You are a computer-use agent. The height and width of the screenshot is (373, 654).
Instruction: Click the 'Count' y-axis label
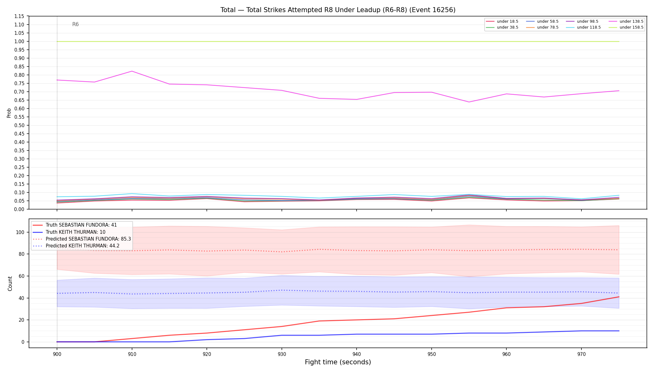[x=10, y=283]
